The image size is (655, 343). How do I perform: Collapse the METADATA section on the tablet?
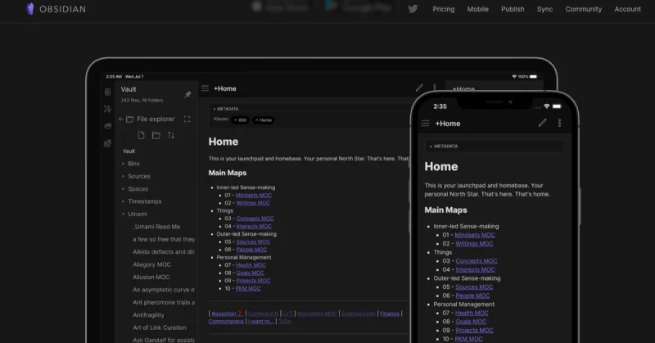(226, 109)
